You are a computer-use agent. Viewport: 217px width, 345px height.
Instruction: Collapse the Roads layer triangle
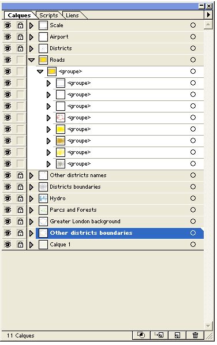click(32, 60)
